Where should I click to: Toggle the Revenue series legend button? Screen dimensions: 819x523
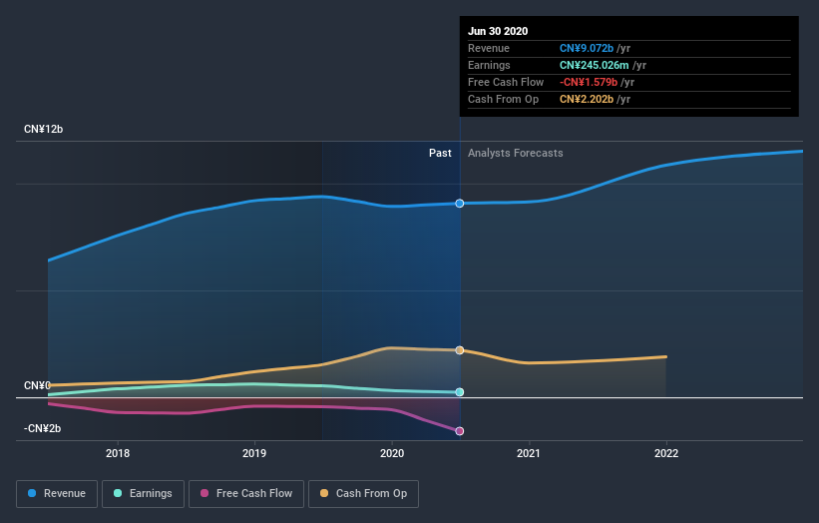tap(57, 494)
